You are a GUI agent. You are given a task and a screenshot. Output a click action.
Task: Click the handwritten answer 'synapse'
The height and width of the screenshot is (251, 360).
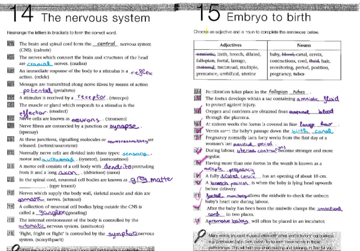pos(124,126)
